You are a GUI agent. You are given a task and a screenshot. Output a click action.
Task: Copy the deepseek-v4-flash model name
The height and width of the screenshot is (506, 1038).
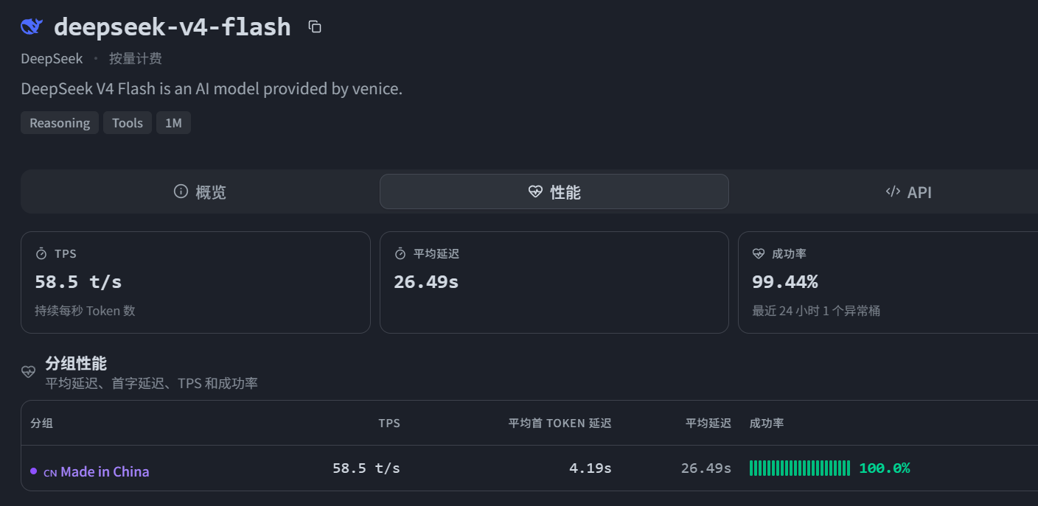[x=315, y=27]
